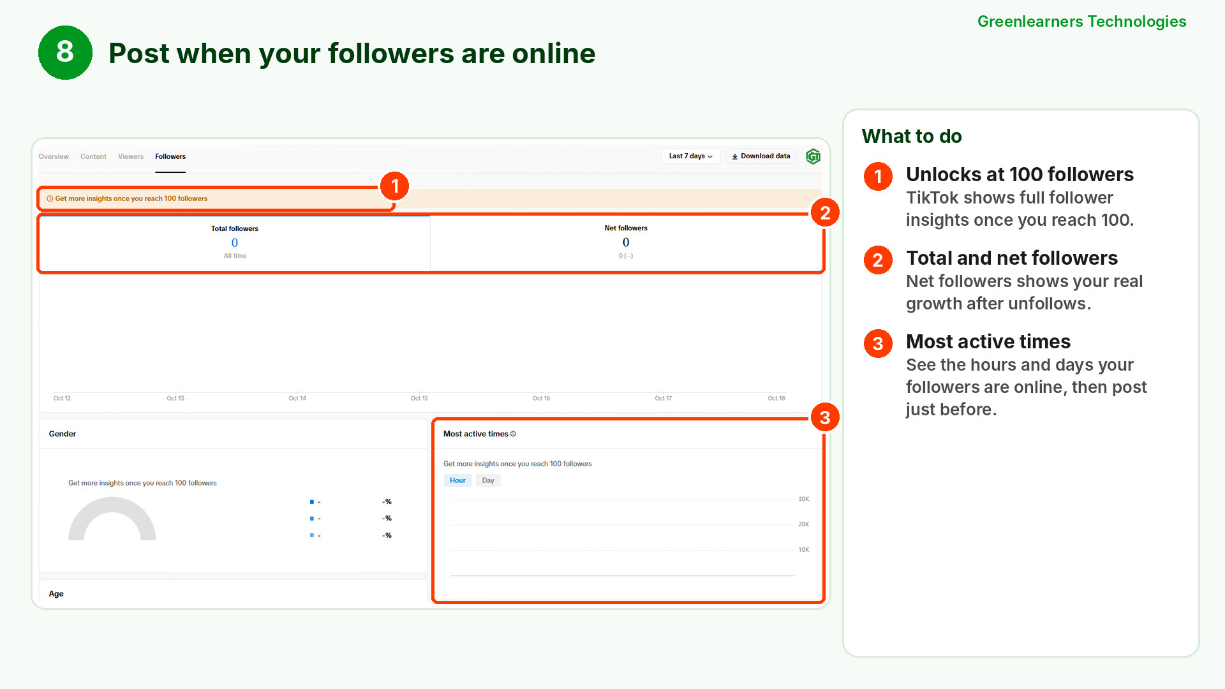Screen dimensions: 1225x689
Task: Click the Oct 15 axis label
Action: 419,398
